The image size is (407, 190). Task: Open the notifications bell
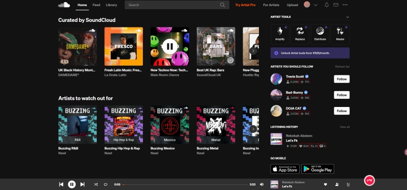point(327,5)
